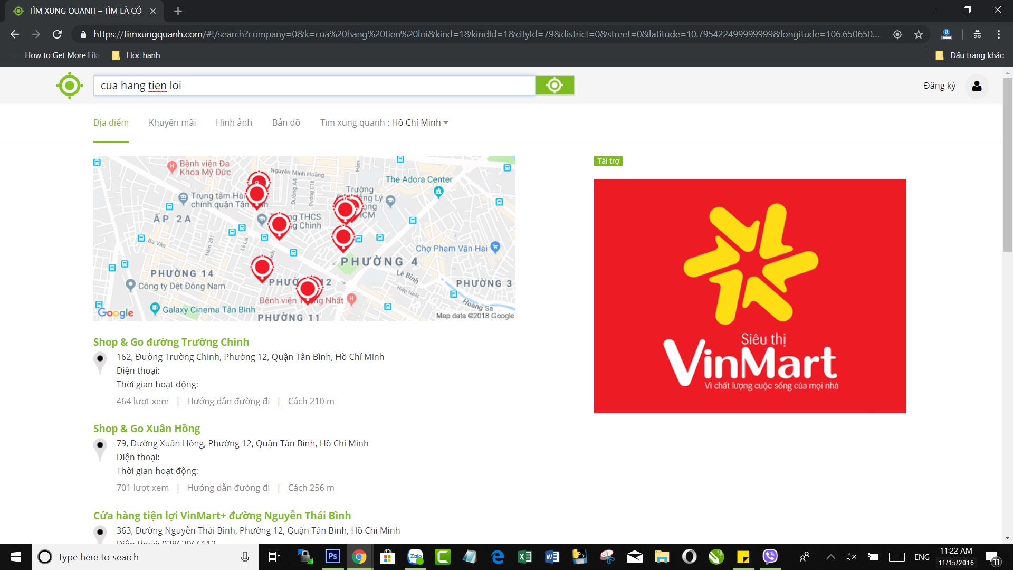Screen dimensions: 1013x570
Task: Open the How to Get More Like bookmark
Action: [55, 55]
